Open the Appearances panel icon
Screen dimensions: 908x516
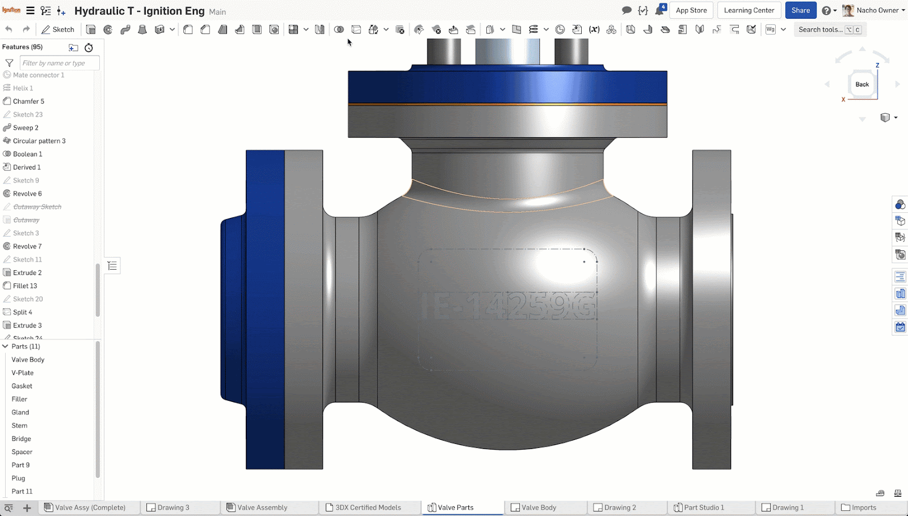coord(900,204)
